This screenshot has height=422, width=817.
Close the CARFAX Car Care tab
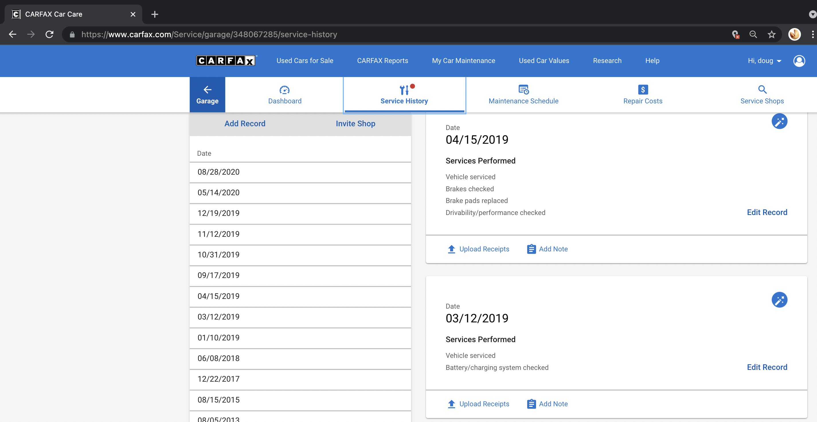click(133, 14)
